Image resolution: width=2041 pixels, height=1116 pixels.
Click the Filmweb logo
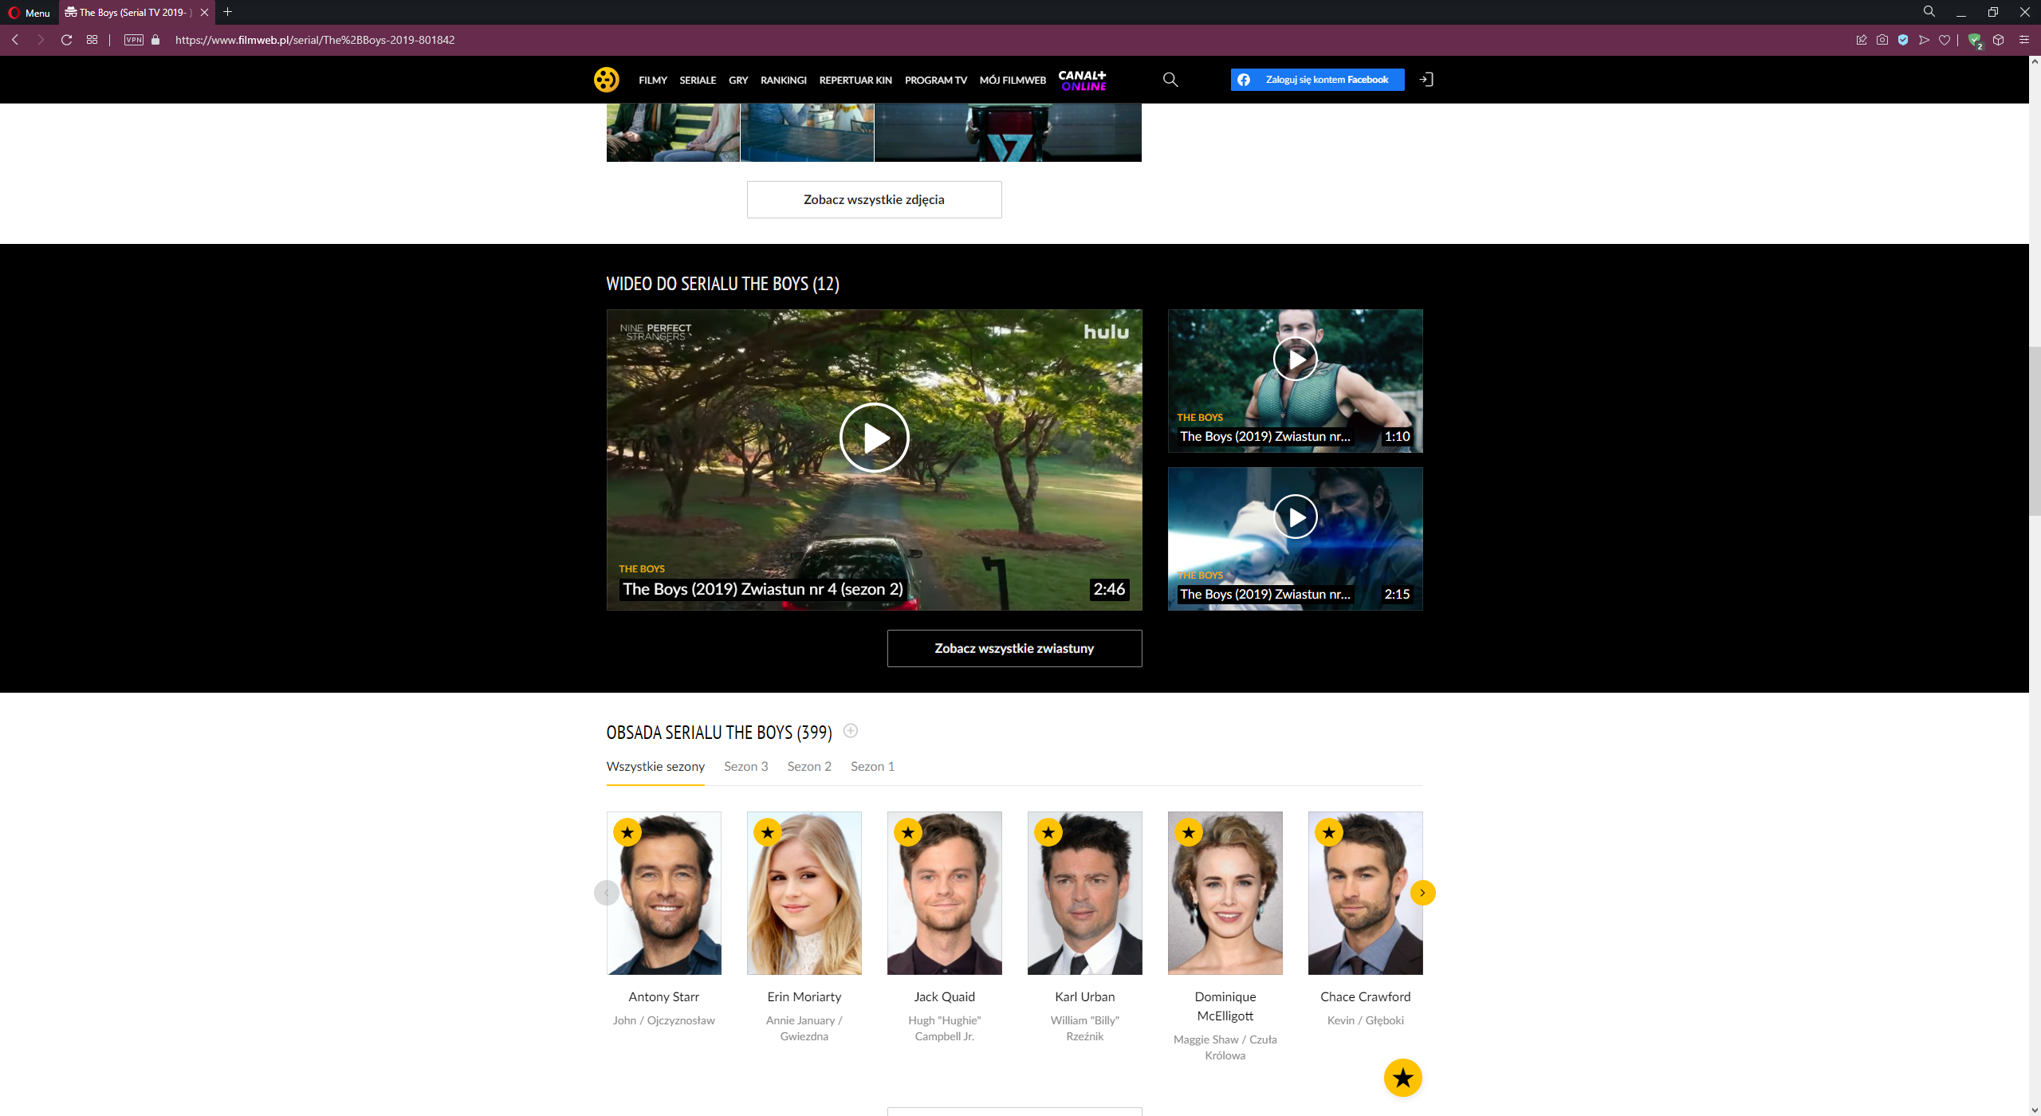pyautogui.click(x=607, y=79)
